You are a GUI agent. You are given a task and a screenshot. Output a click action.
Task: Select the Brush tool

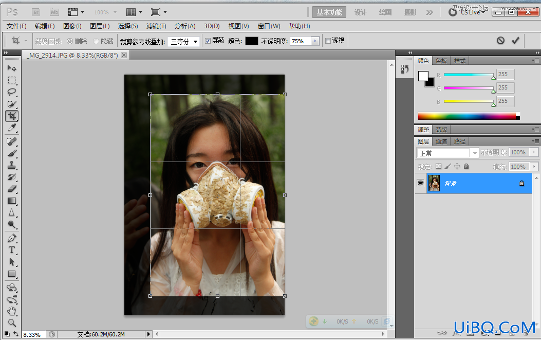click(x=12, y=153)
